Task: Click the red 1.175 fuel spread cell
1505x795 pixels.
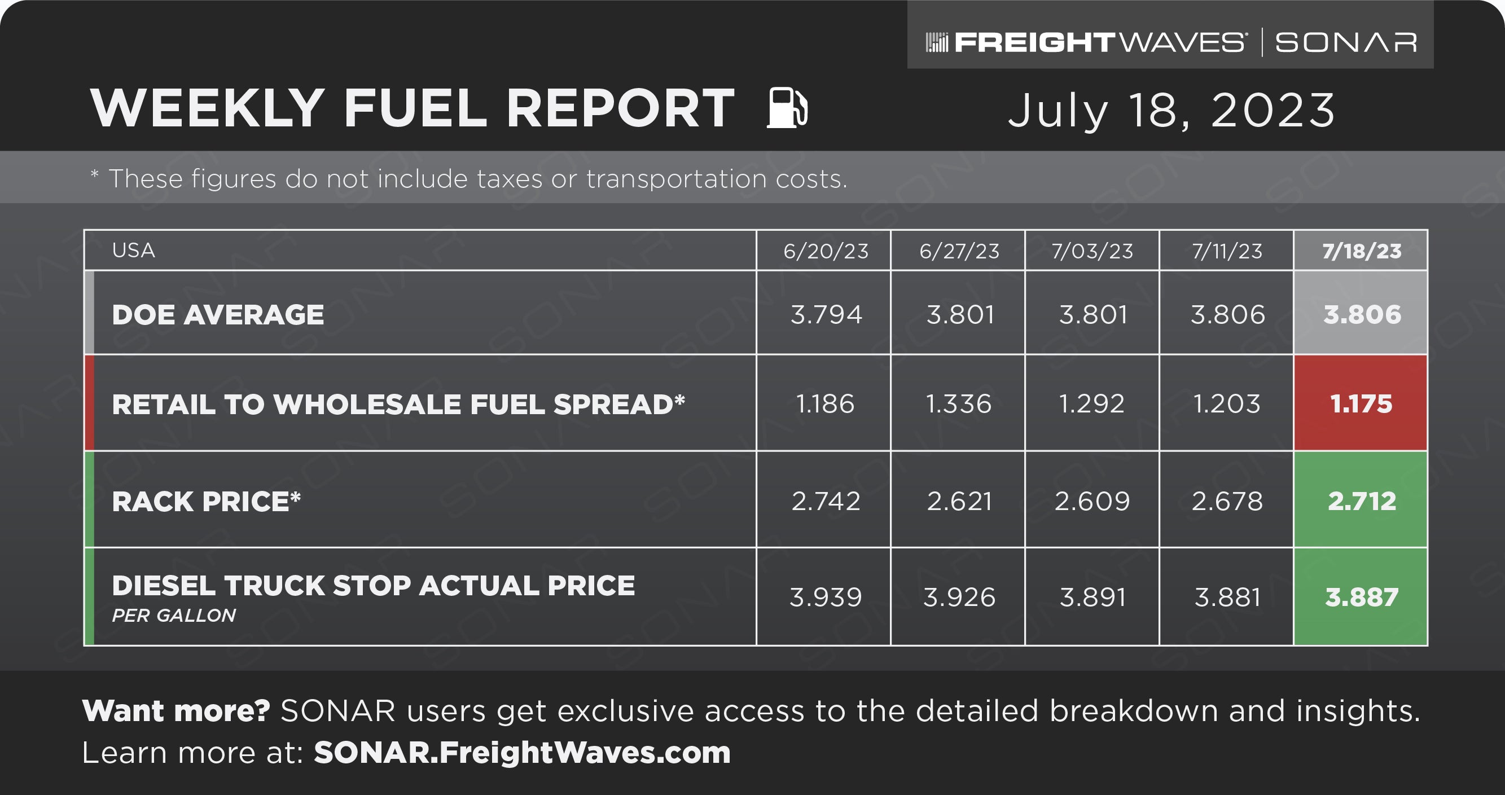Action: 1361,403
